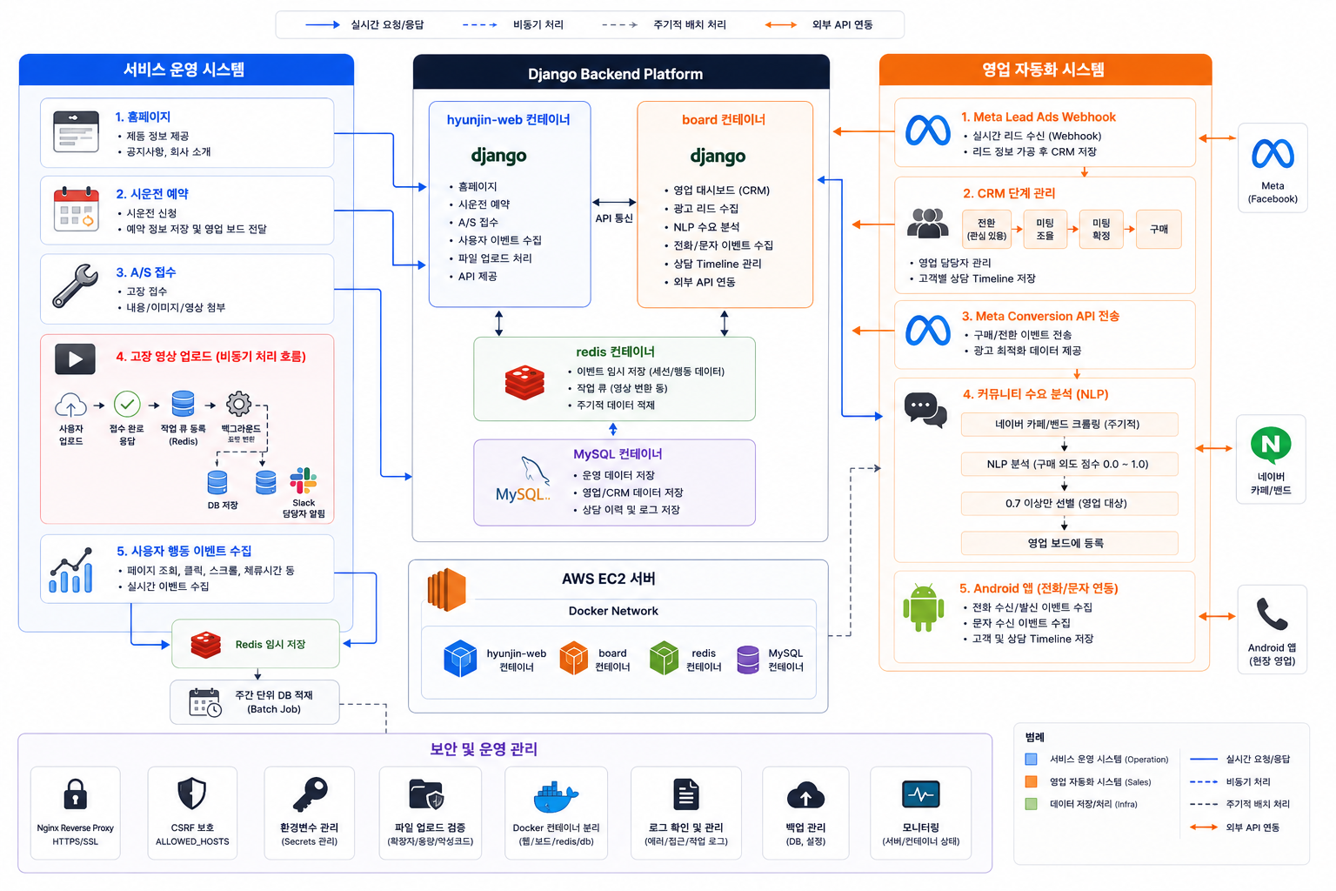Image resolution: width=1336 pixels, height=891 pixels.
Task: Click the 실시간 요청/응답 entry in top legend bar
Action: coord(364,24)
